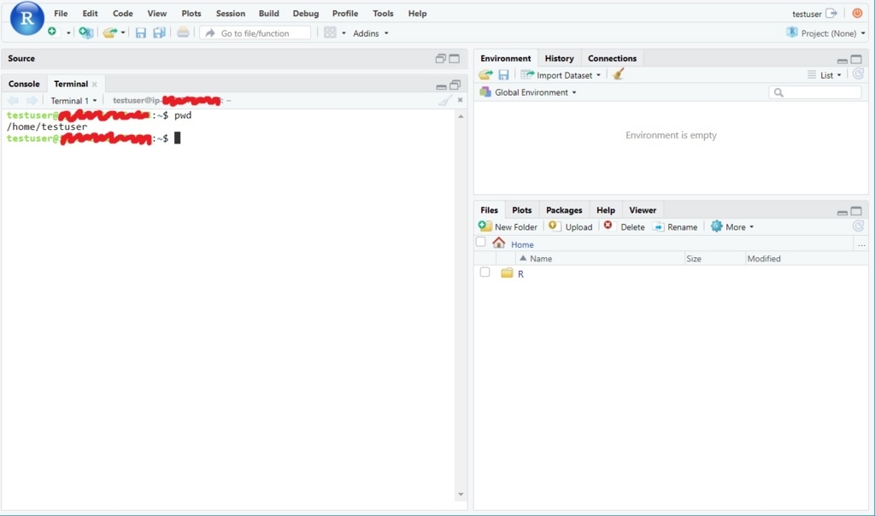Open the Addins dropdown
This screenshot has width=875, height=516.
point(371,33)
